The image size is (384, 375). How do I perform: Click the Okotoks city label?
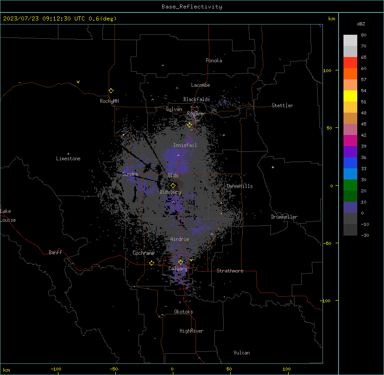184,312
